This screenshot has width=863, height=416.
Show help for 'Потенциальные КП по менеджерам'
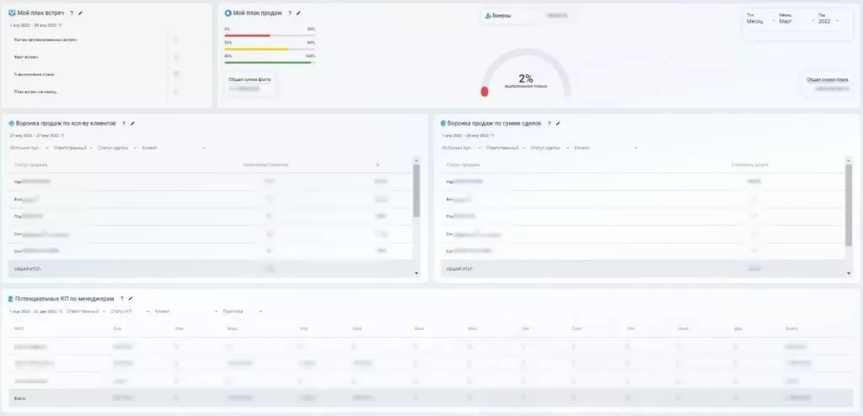pos(121,299)
